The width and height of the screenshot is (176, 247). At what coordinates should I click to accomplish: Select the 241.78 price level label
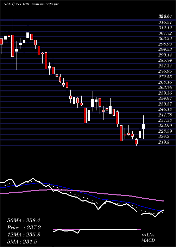click(x=165, y=115)
